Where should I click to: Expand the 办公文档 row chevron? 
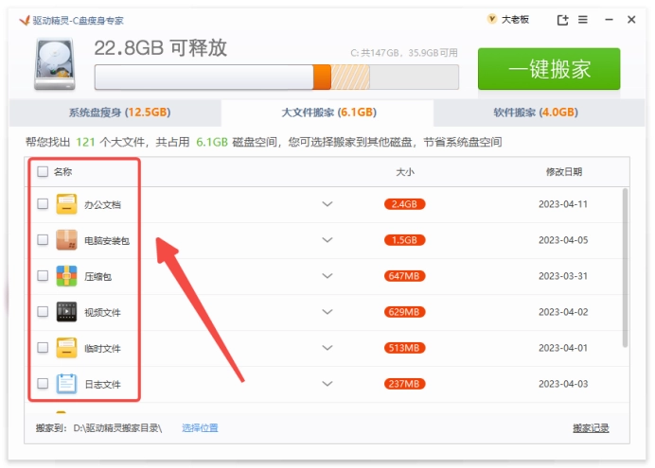[327, 204]
